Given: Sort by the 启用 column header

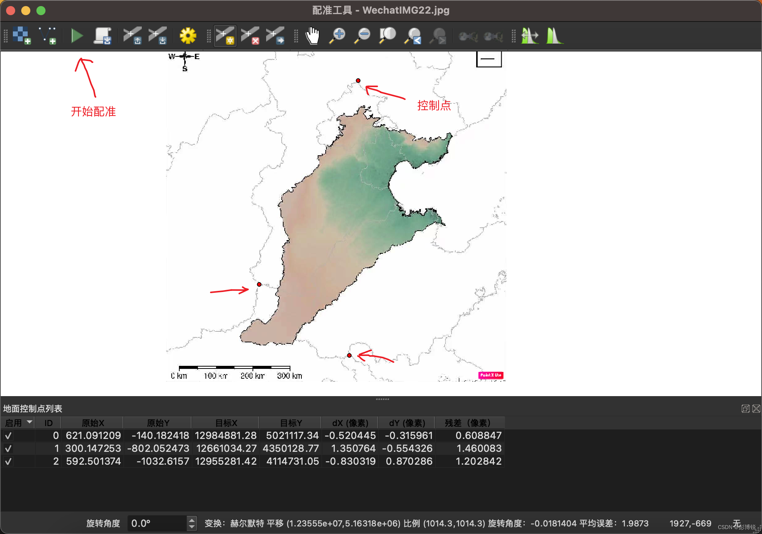Looking at the screenshot, I should point(18,423).
